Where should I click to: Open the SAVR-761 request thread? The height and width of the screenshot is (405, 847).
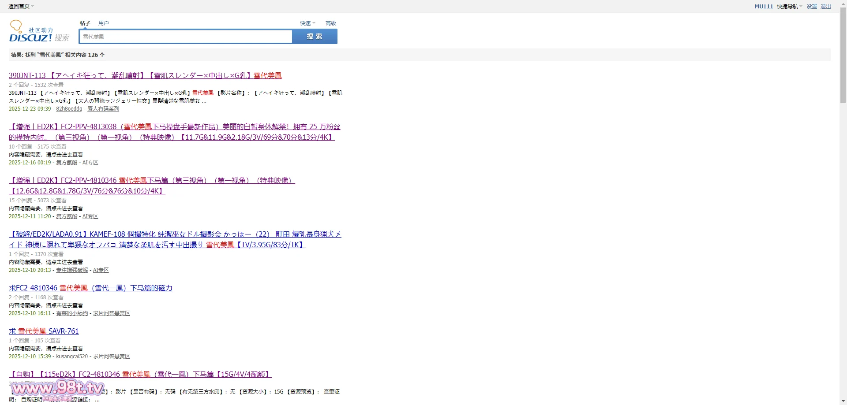[44, 331]
